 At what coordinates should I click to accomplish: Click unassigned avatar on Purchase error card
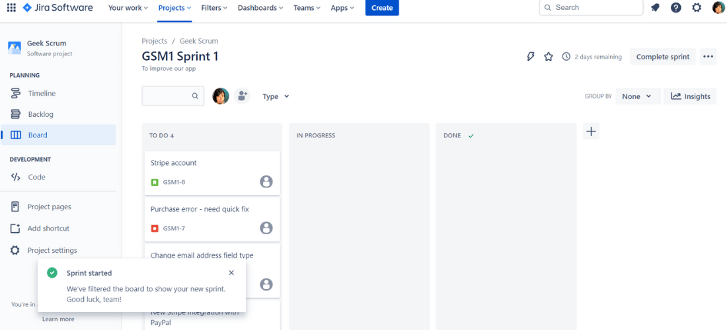[266, 228]
